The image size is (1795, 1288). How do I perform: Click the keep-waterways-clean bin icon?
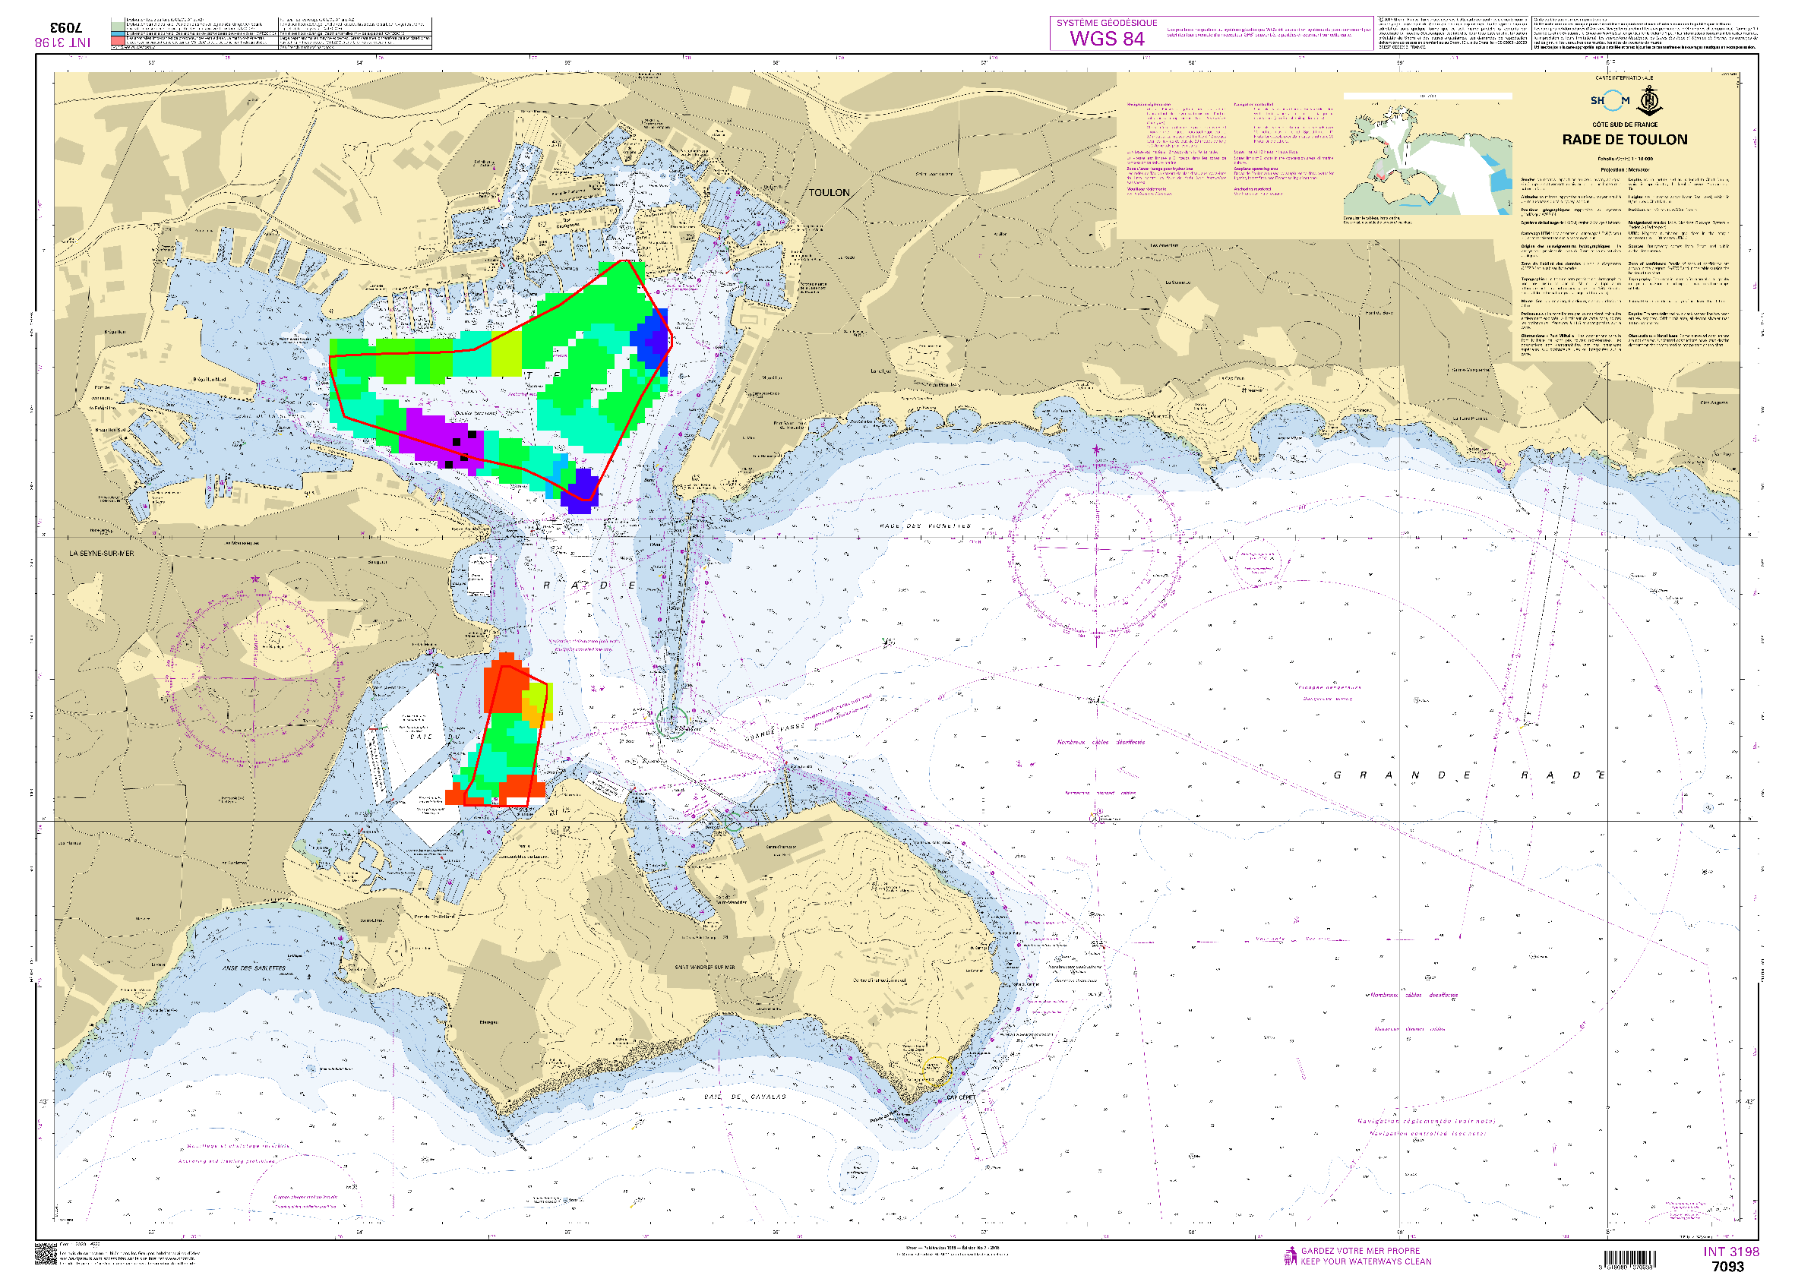tap(1290, 1255)
